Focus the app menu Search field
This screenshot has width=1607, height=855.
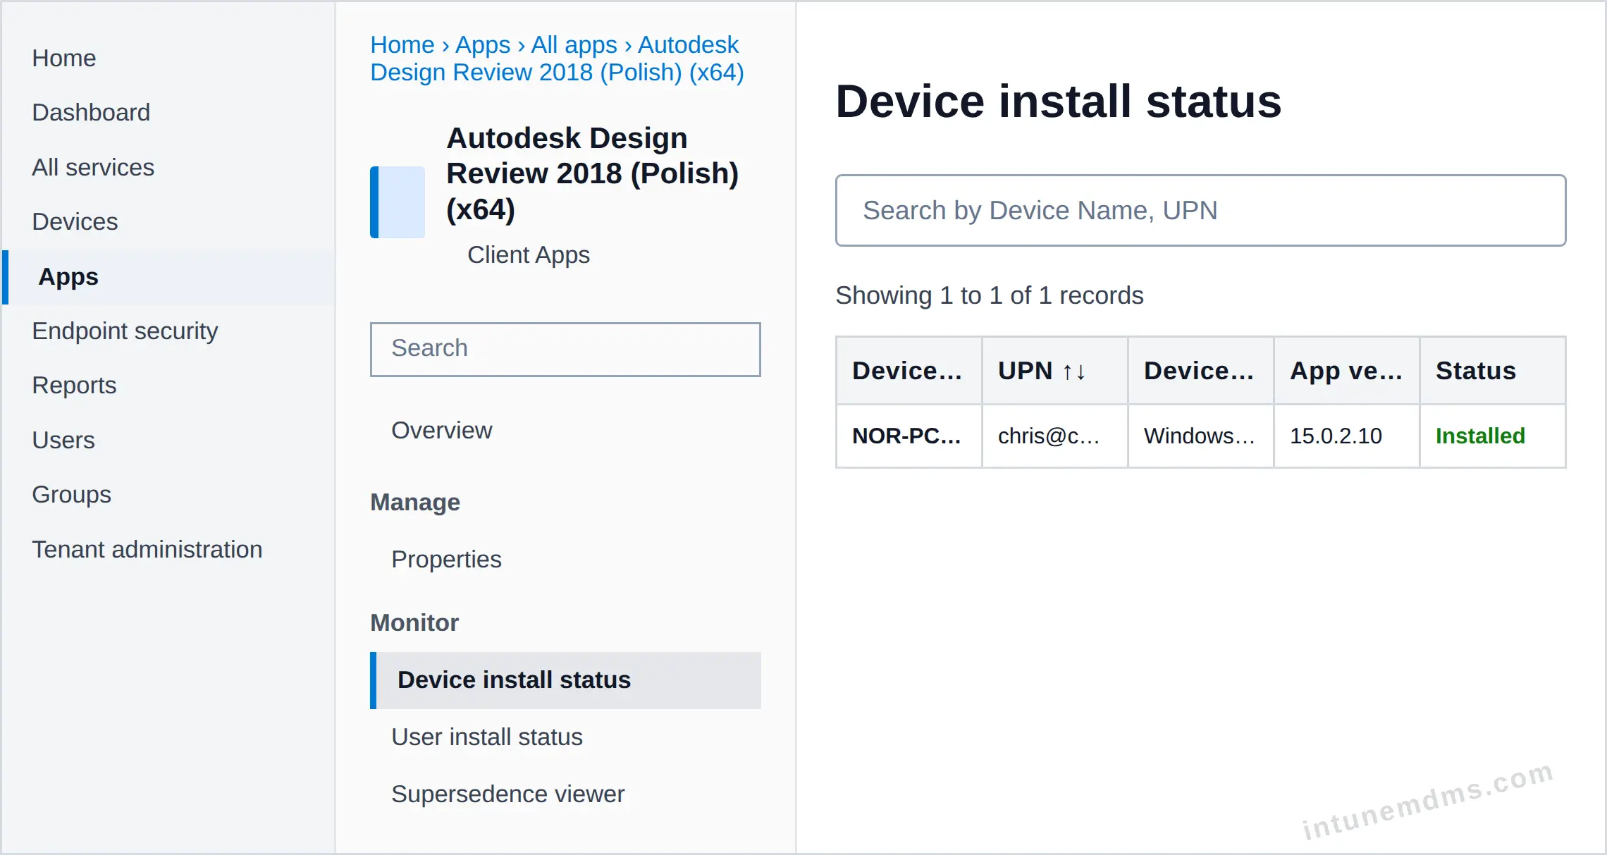(x=565, y=349)
